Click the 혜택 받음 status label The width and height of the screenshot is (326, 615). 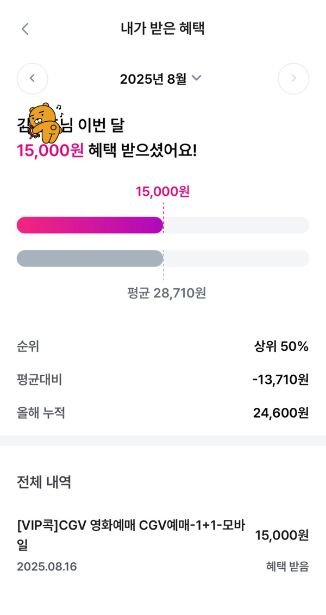(287, 567)
